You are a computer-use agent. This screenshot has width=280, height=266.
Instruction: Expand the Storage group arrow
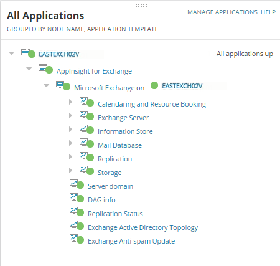coord(70,170)
